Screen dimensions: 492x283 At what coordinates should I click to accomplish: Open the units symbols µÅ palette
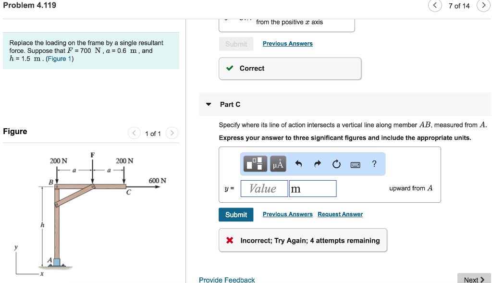(278, 164)
